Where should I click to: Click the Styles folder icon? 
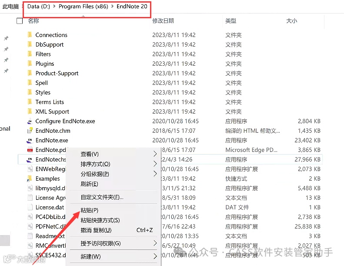tap(30, 92)
